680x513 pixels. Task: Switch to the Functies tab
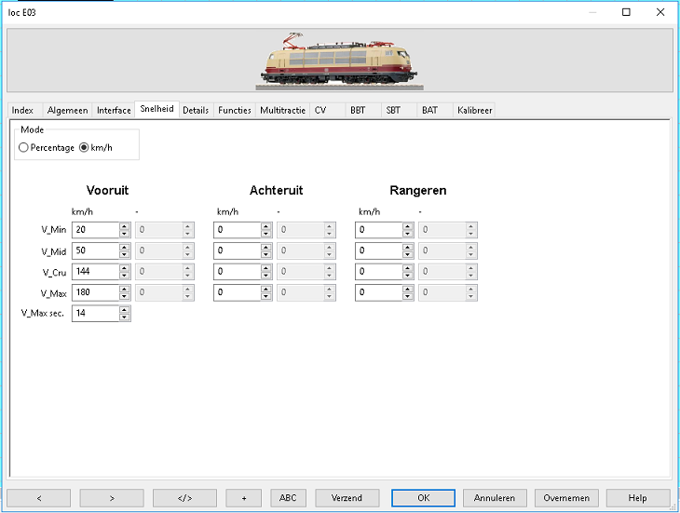click(x=235, y=110)
